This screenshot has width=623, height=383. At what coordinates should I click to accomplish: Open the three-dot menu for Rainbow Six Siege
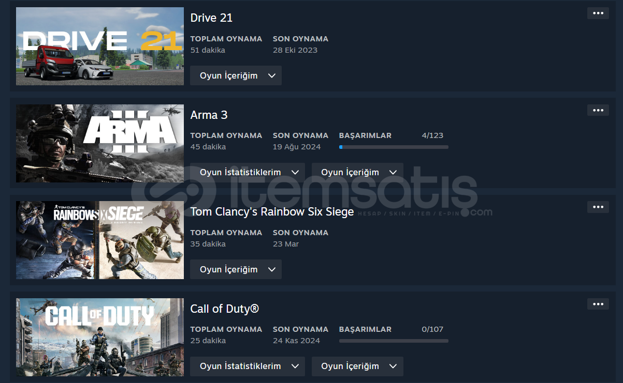(x=598, y=207)
